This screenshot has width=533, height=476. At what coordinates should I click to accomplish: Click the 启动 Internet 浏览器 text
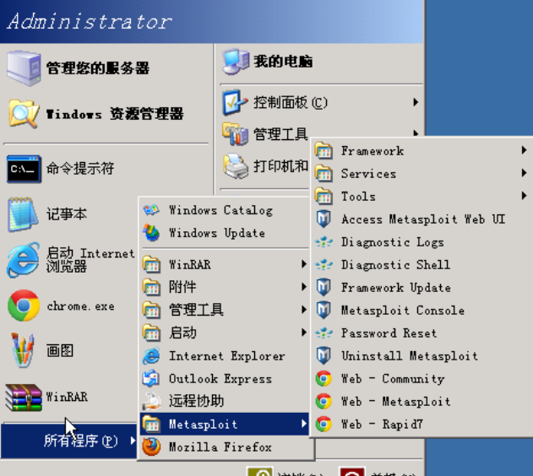90,260
